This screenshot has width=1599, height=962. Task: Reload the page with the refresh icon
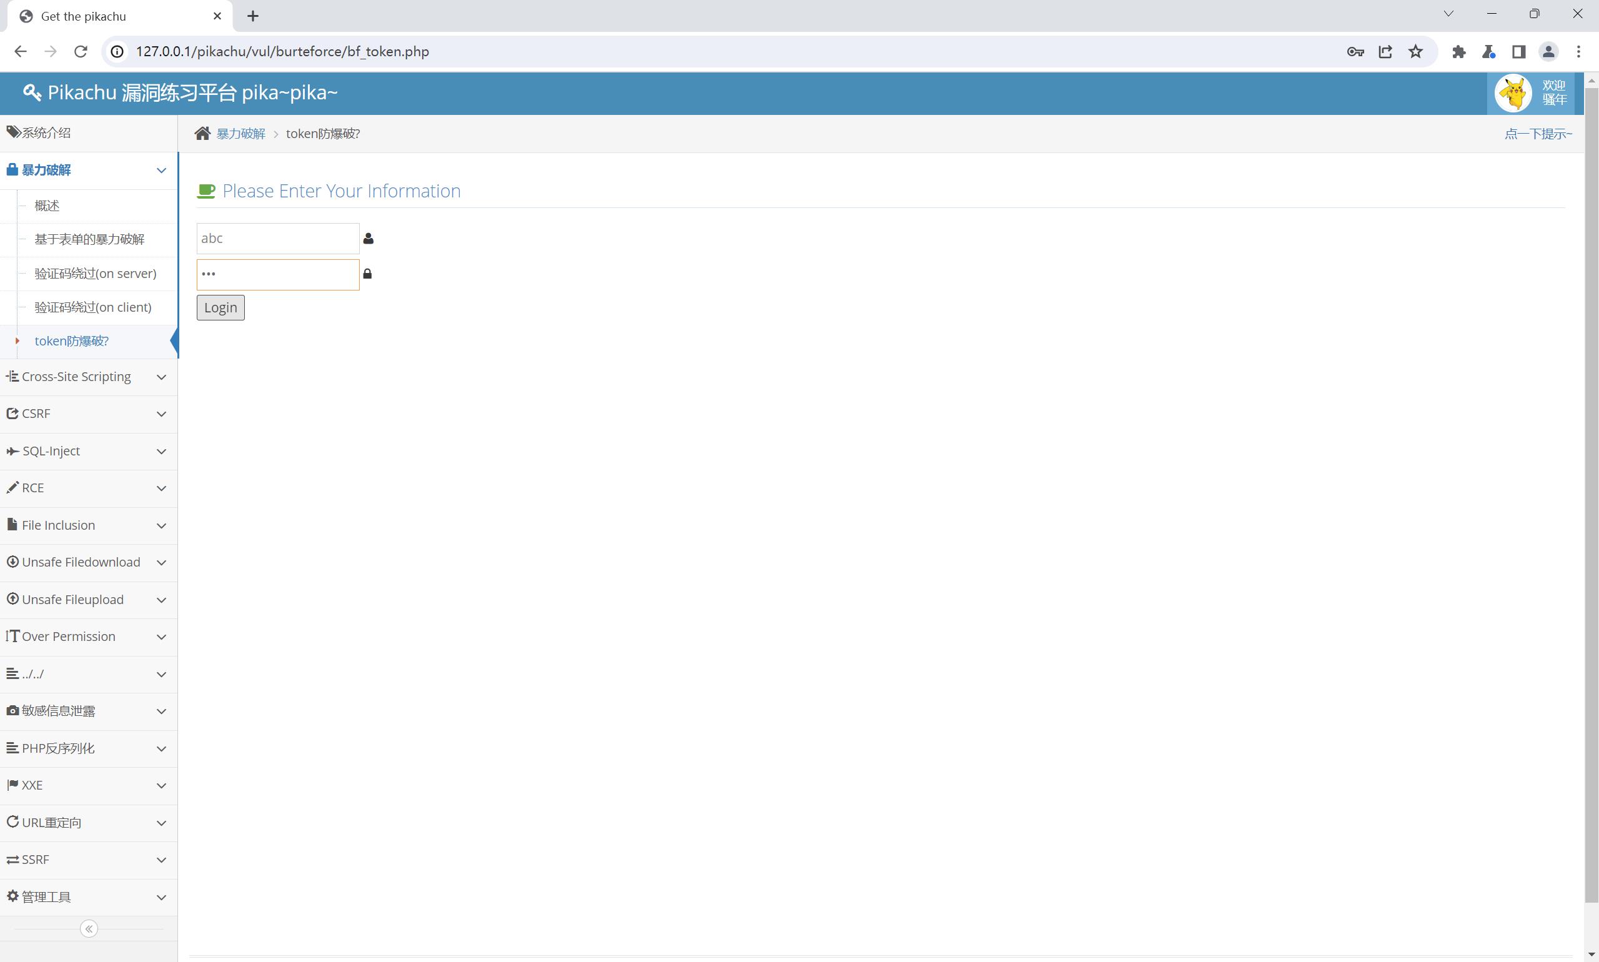point(81,51)
